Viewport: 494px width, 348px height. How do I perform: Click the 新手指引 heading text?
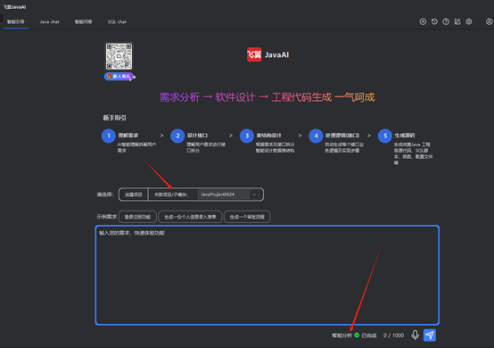pyautogui.click(x=115, y=118)
